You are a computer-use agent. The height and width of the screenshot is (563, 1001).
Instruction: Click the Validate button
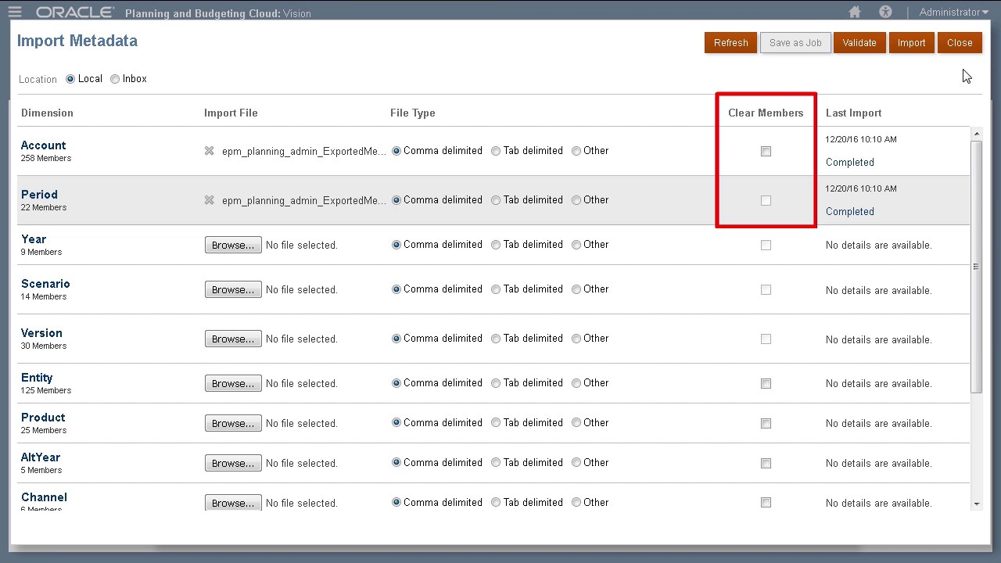(x=859, y=43)
